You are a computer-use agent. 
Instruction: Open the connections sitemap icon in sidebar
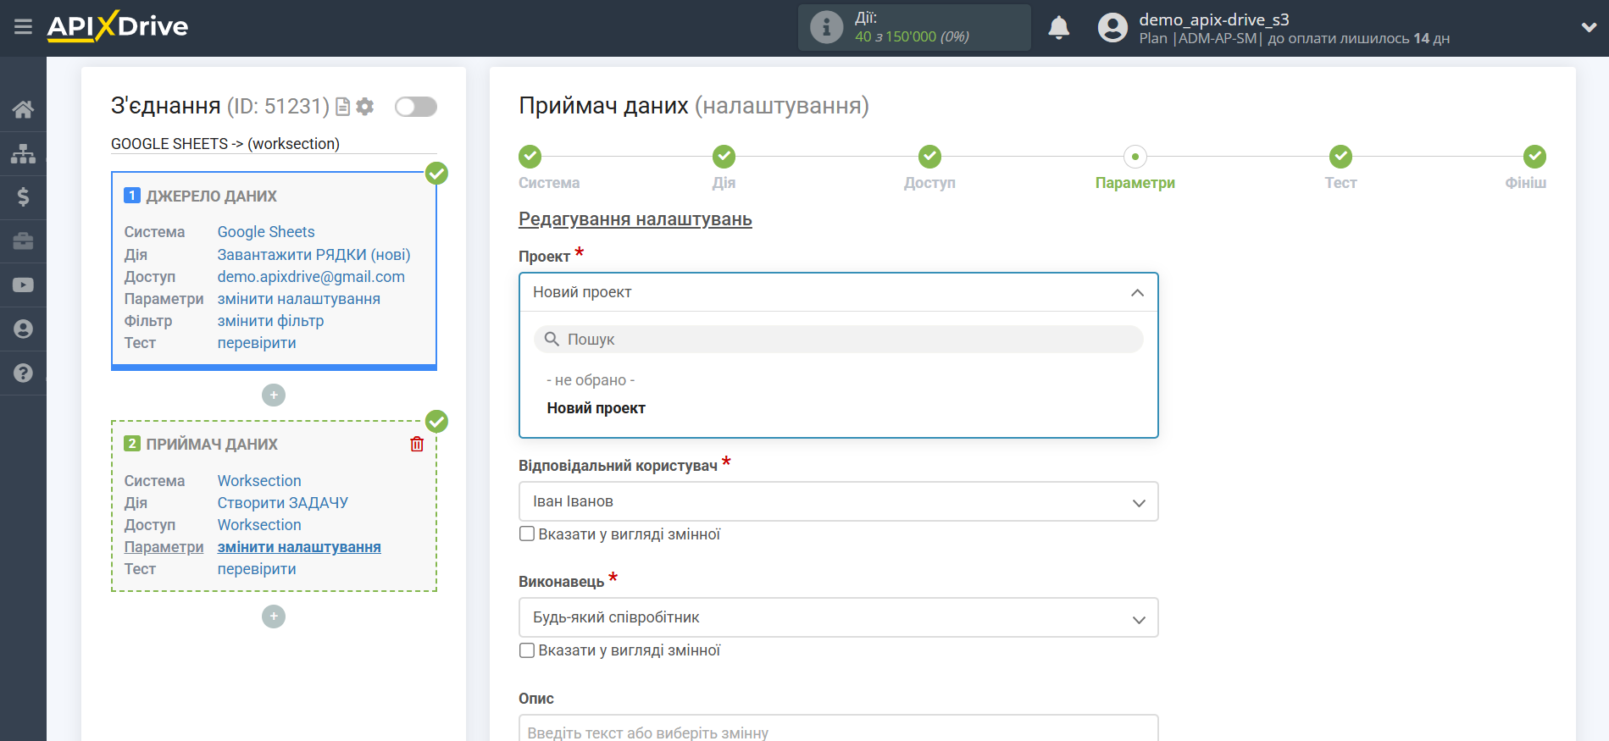coord(23,153)
